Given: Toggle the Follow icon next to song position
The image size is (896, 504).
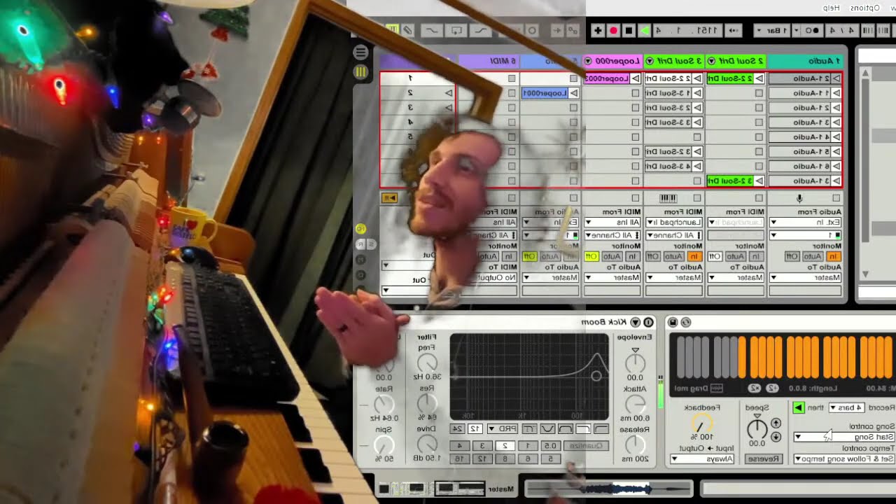Looking at the screenshot, I should coord(733,30).
